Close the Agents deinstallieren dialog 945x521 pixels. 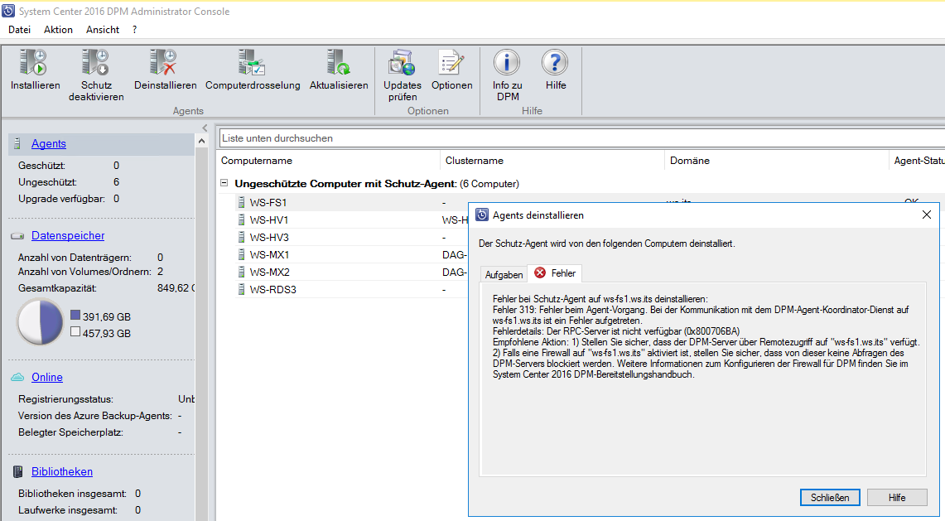pyautogui.click(x=927, y=215)
